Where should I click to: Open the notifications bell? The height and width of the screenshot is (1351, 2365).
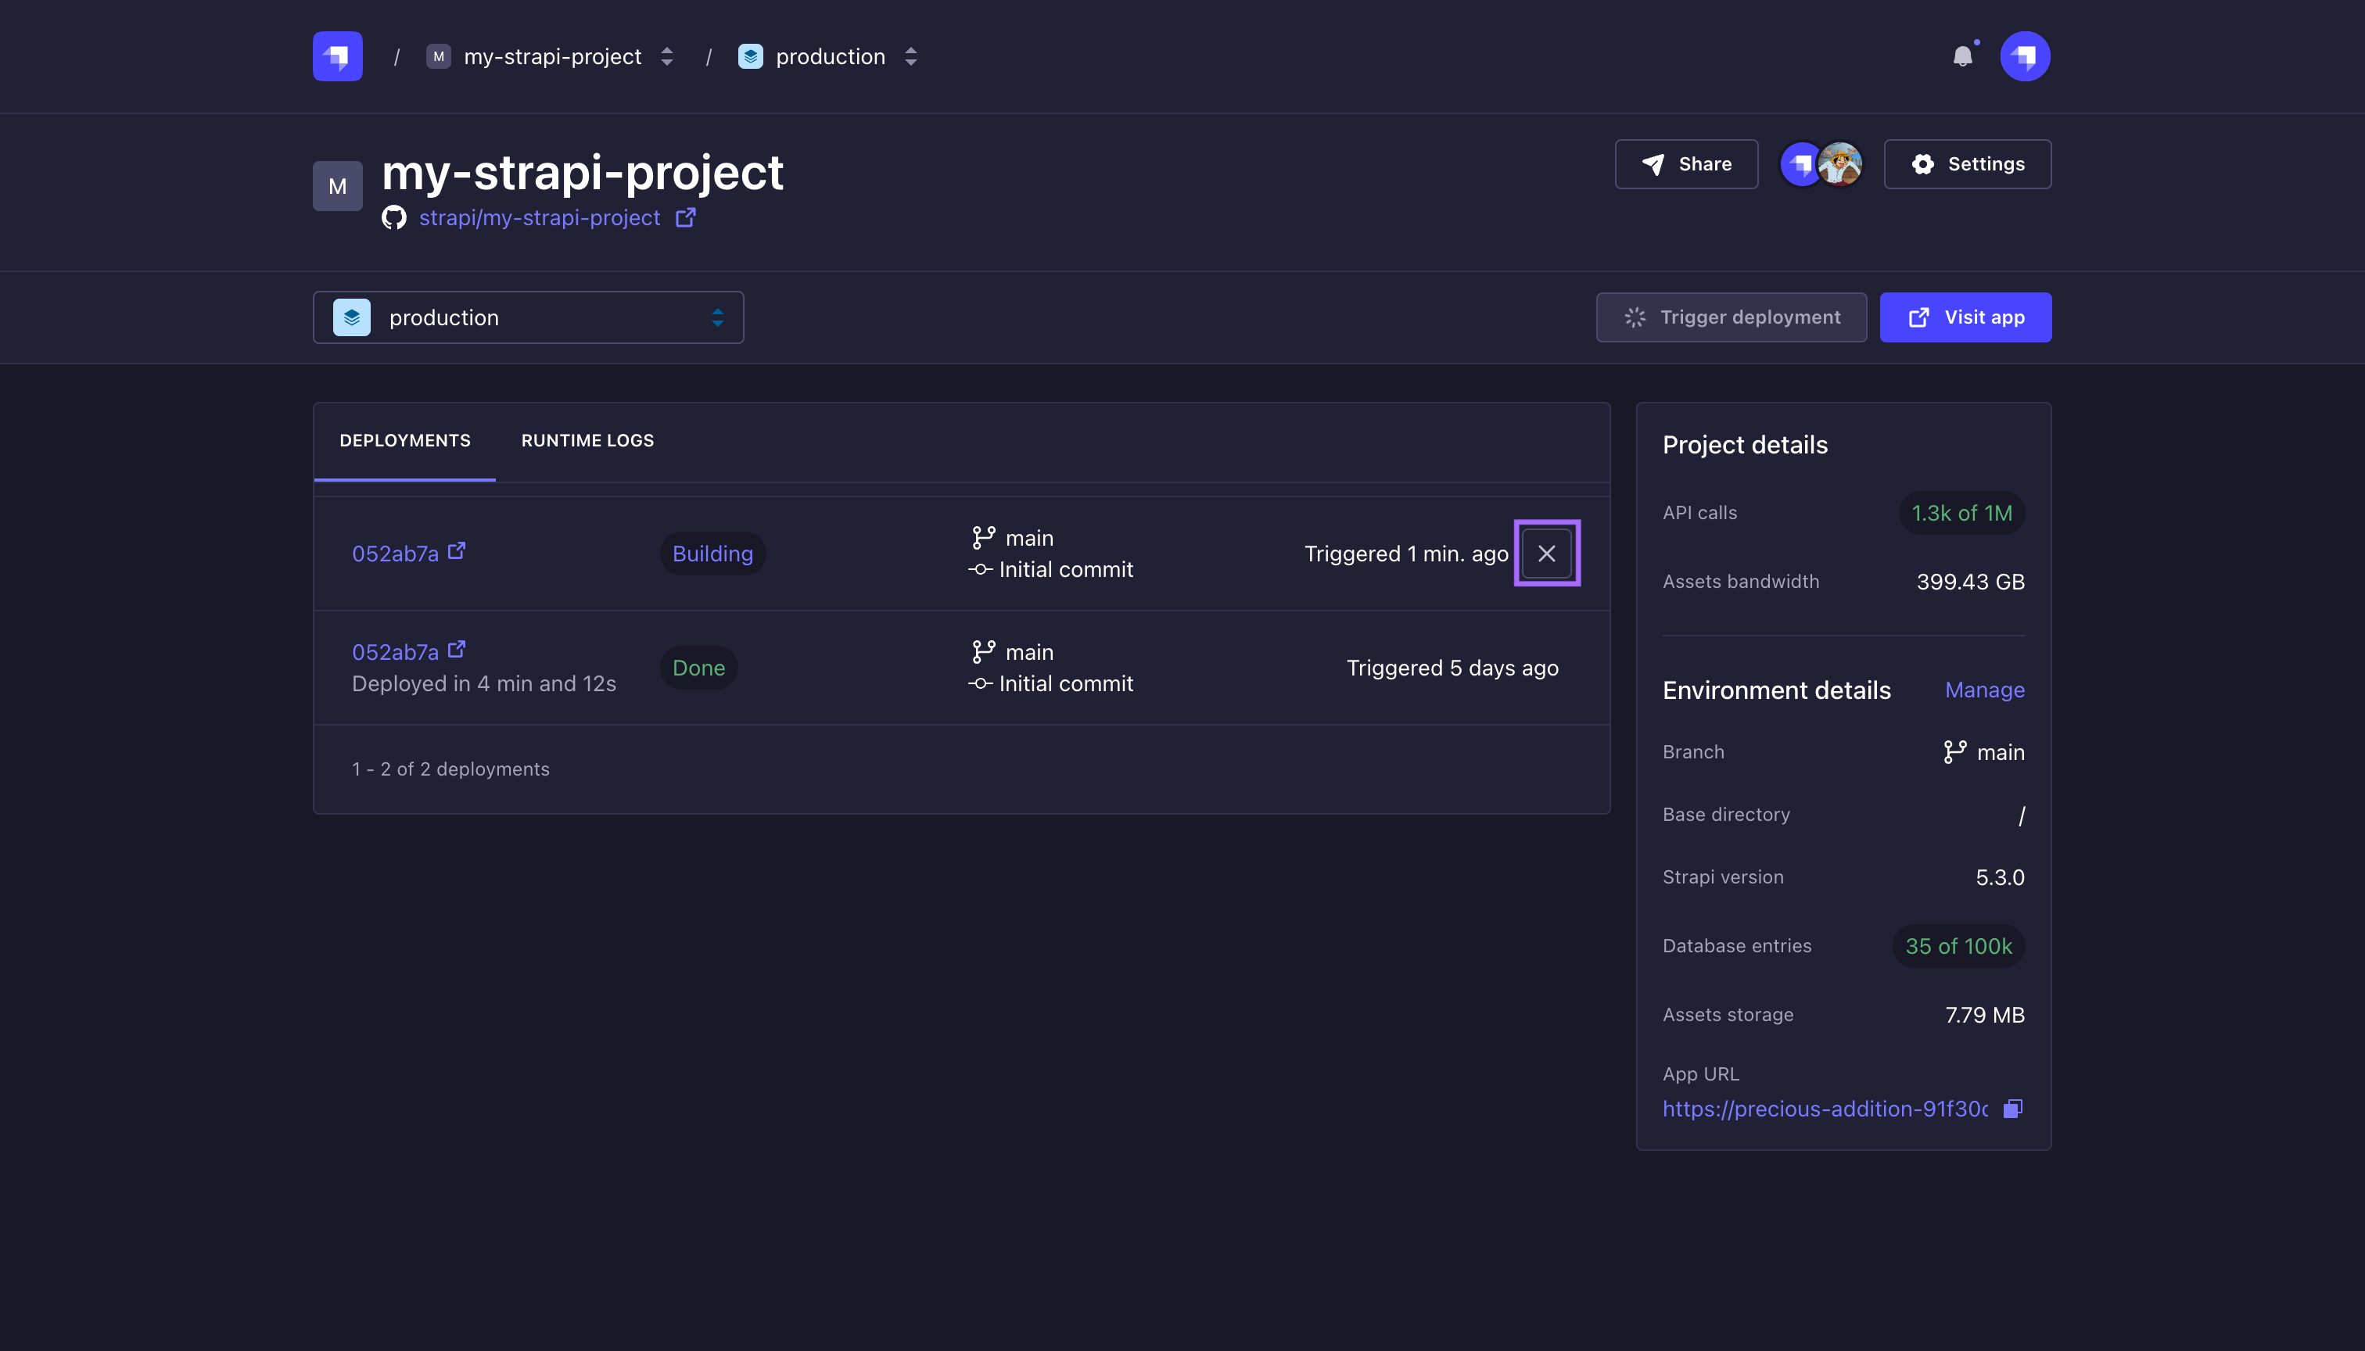click(1962, 56)
